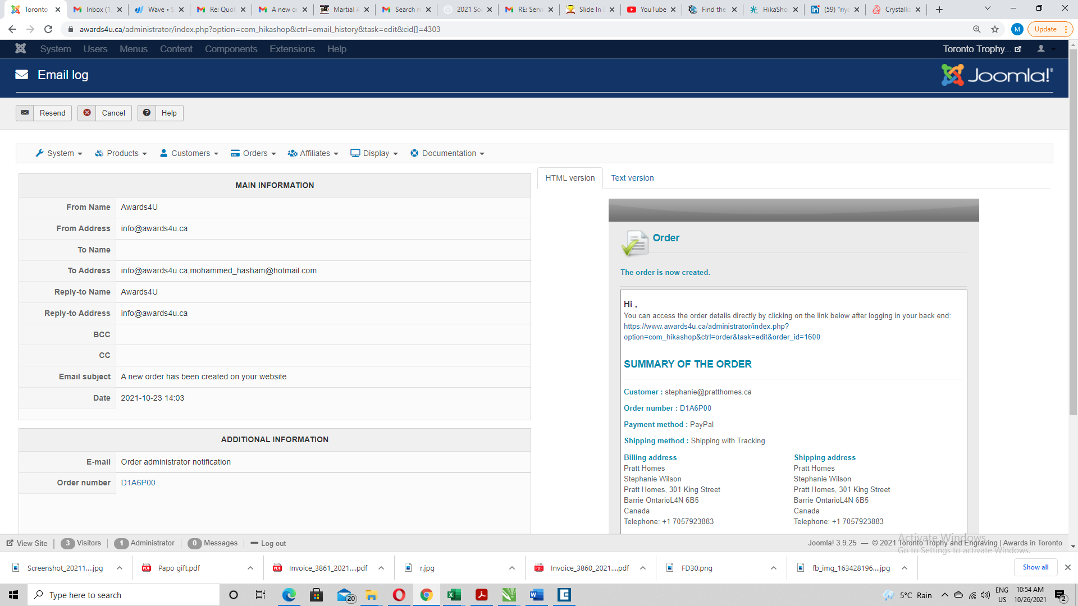Click the browser zoom magnifier icon
Viewport: 1078px width, 606px height.
[977, 29]
